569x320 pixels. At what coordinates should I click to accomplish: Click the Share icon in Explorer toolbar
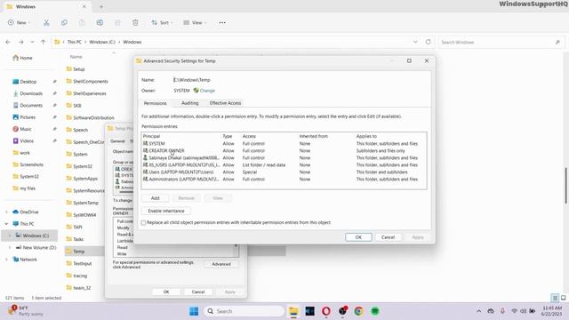click(x=117, y=22)
